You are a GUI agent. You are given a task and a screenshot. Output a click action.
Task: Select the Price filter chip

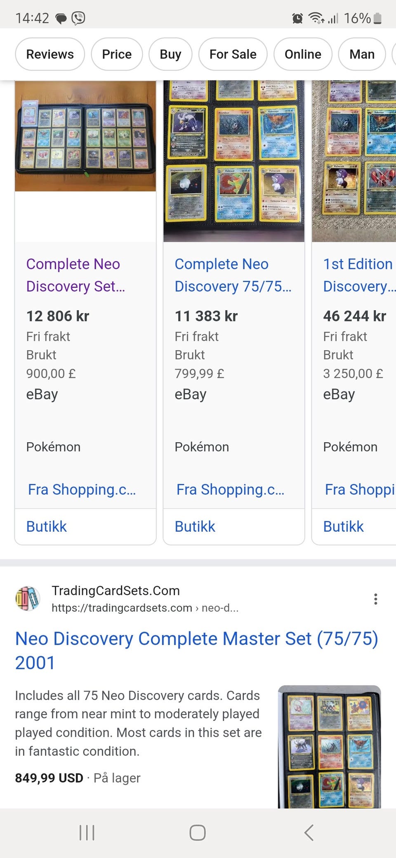point(117,54)
